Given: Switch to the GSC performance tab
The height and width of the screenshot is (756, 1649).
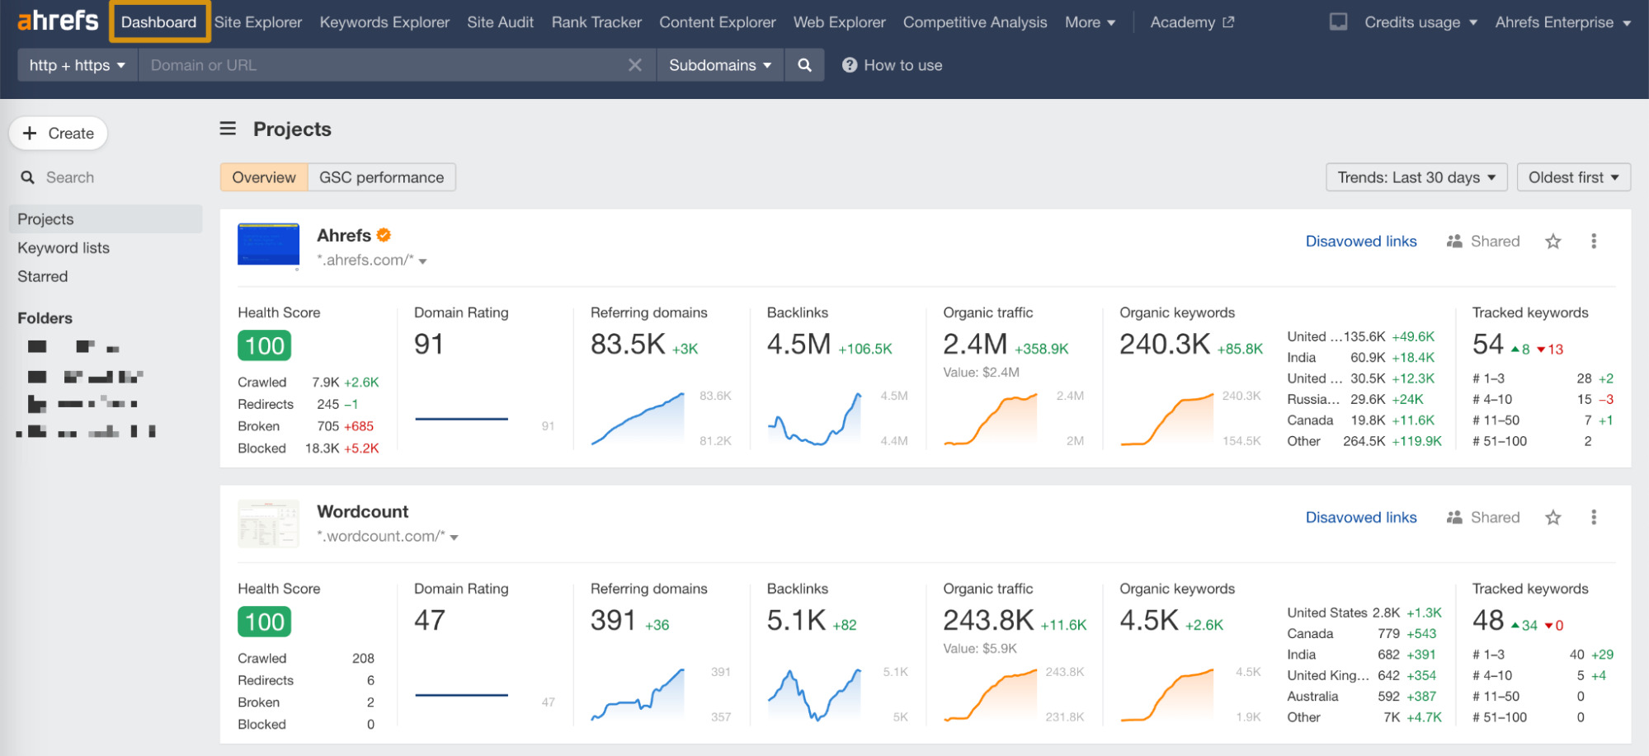Looking at the screenshot, I should [x=381, y=176].
